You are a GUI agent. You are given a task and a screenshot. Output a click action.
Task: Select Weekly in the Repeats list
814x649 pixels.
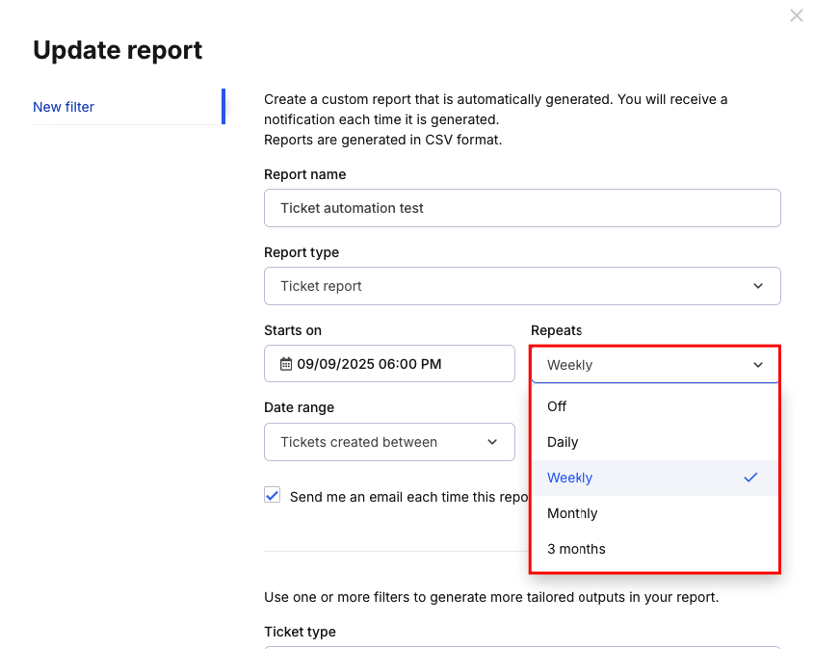pyautogui.click(x=655, y=478)
